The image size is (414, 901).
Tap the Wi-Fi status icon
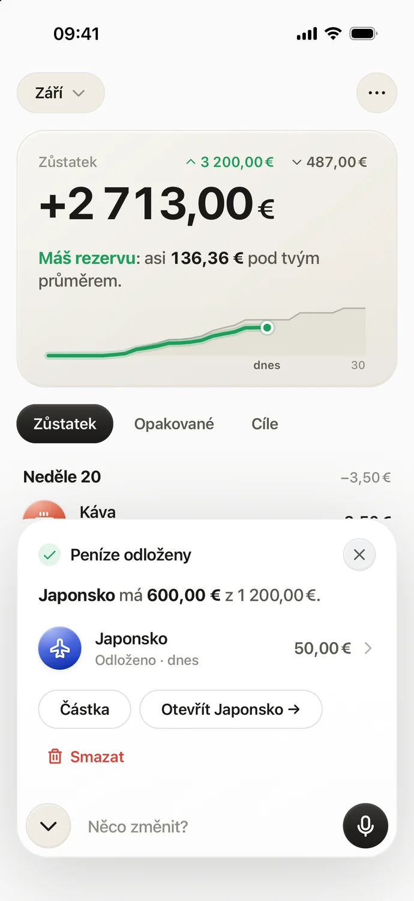(332, 34)
